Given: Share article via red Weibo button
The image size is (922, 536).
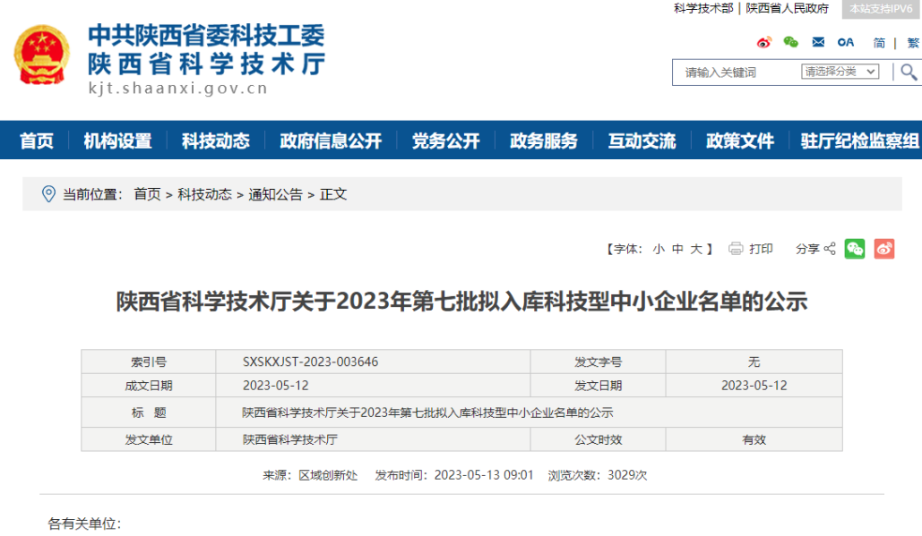Looking at the screenshot, I should 884,249.
